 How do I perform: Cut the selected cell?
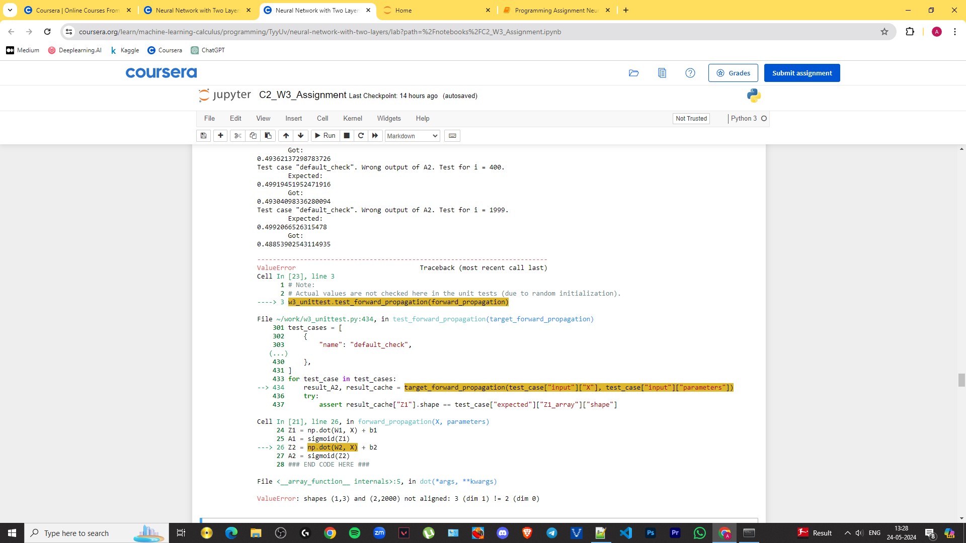237,136
